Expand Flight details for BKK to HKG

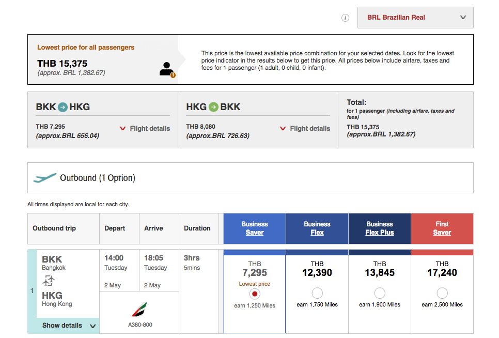click(x=145, y=129)
